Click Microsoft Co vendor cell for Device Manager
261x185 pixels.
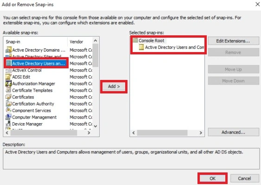pyautogui.click(x=81, y=124)
